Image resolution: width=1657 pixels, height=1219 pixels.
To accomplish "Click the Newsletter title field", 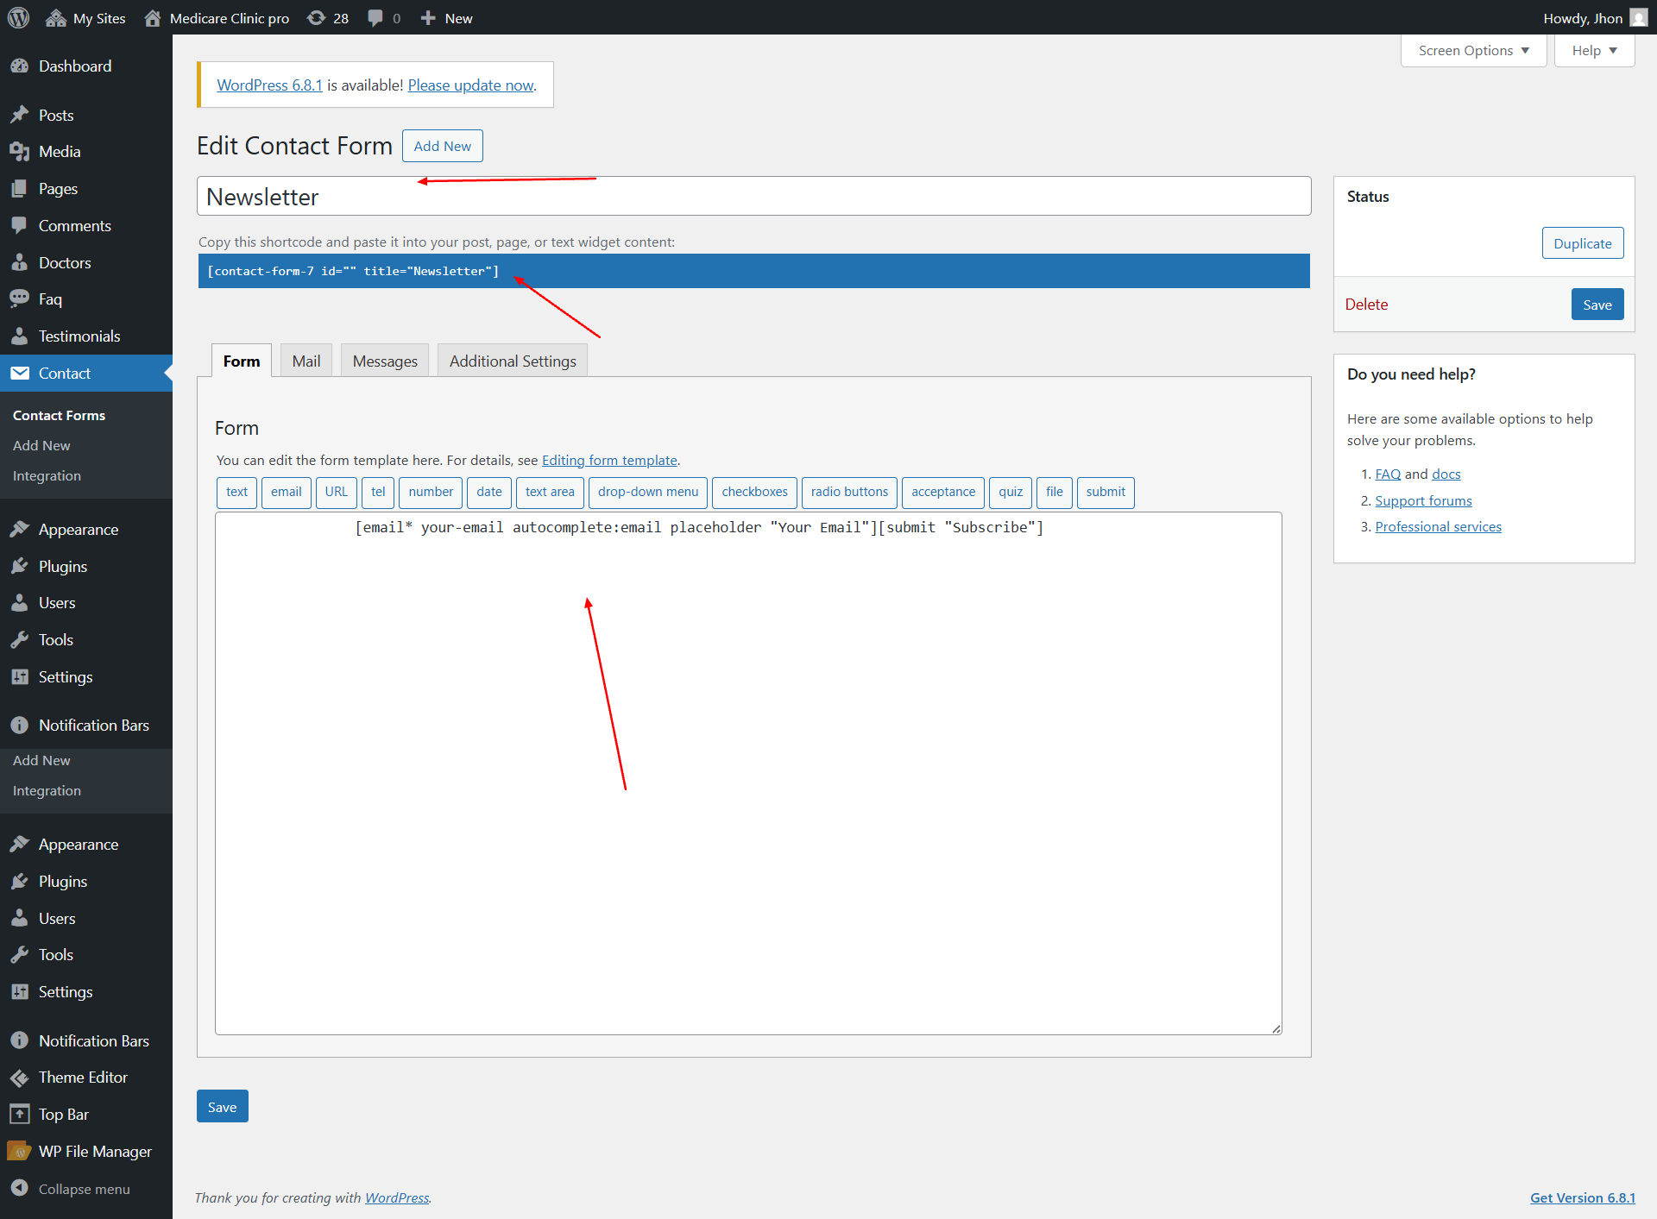I will coord(754,197).
